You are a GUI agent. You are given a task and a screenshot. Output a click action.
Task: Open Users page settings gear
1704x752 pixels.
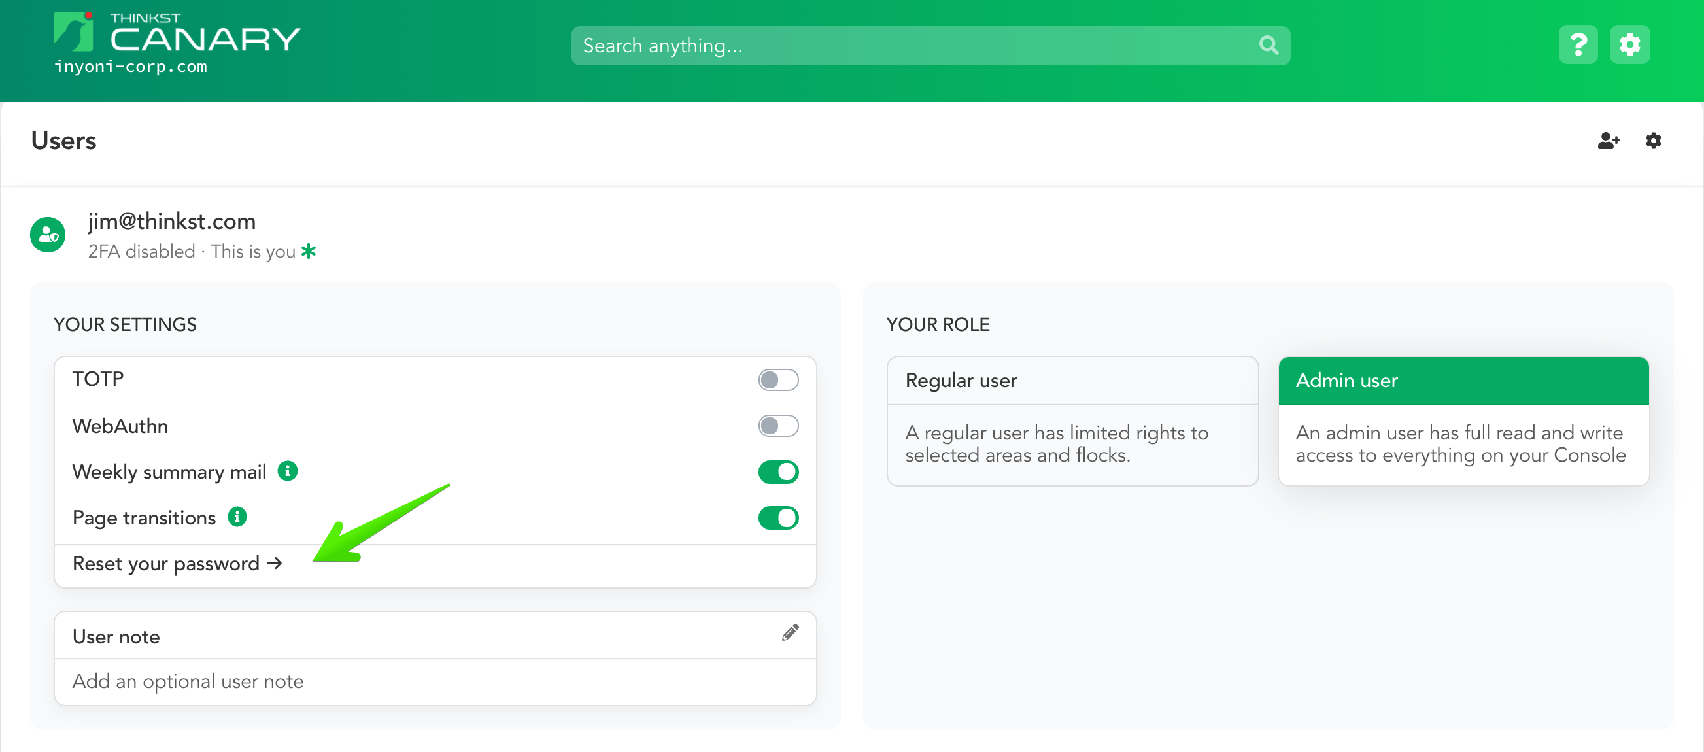coord(1654,141)
